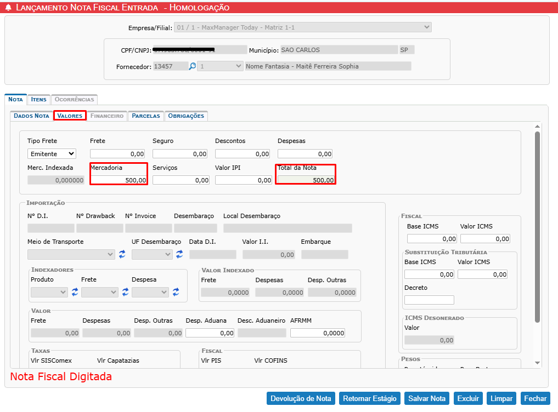Click refresh icon beside Indexadores Despesa dropdown
Image resolution: width=558 pixels, height=412 pixels.
tap(176, 292)
